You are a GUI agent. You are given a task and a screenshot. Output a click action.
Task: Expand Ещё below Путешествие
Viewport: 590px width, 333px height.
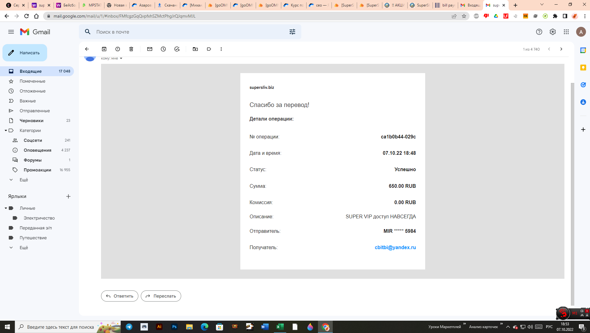[x=24, y=248]
